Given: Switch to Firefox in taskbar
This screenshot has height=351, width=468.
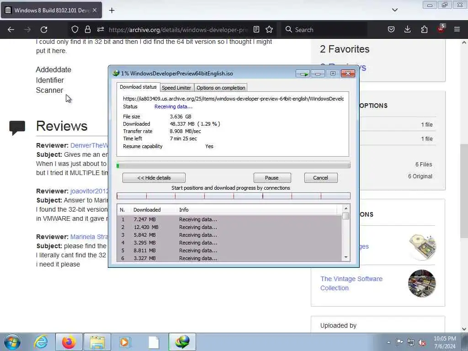Looking at the screenshot, I should click(x=69, y=342).
